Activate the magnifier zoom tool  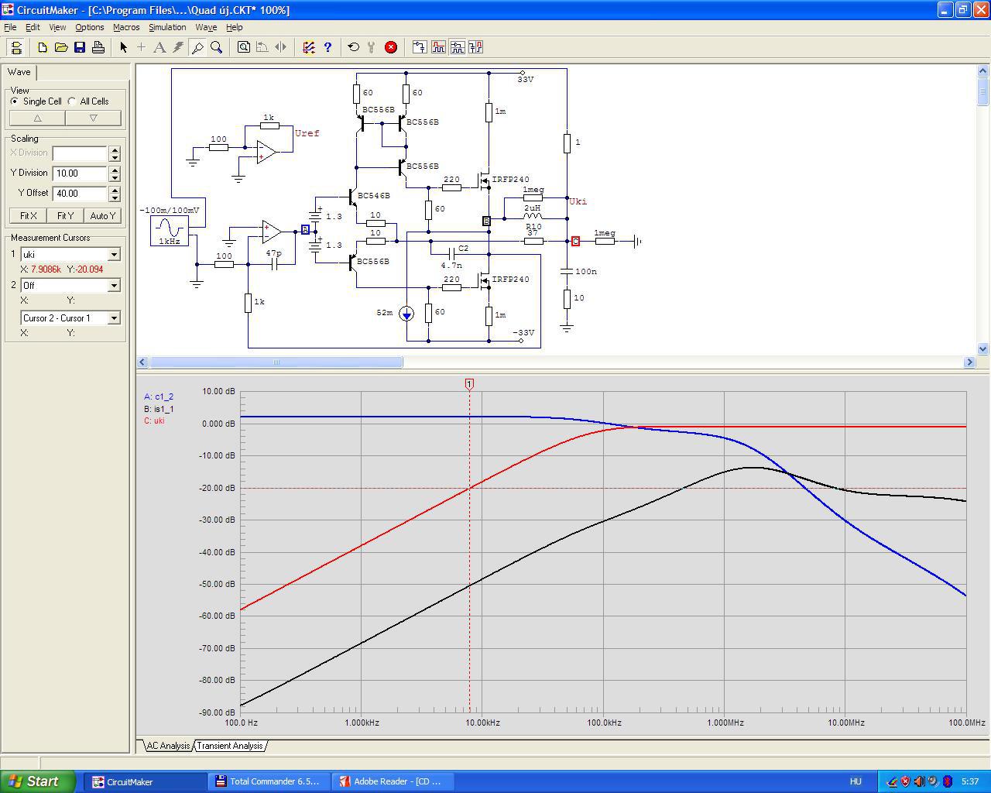tap(217, 47)
